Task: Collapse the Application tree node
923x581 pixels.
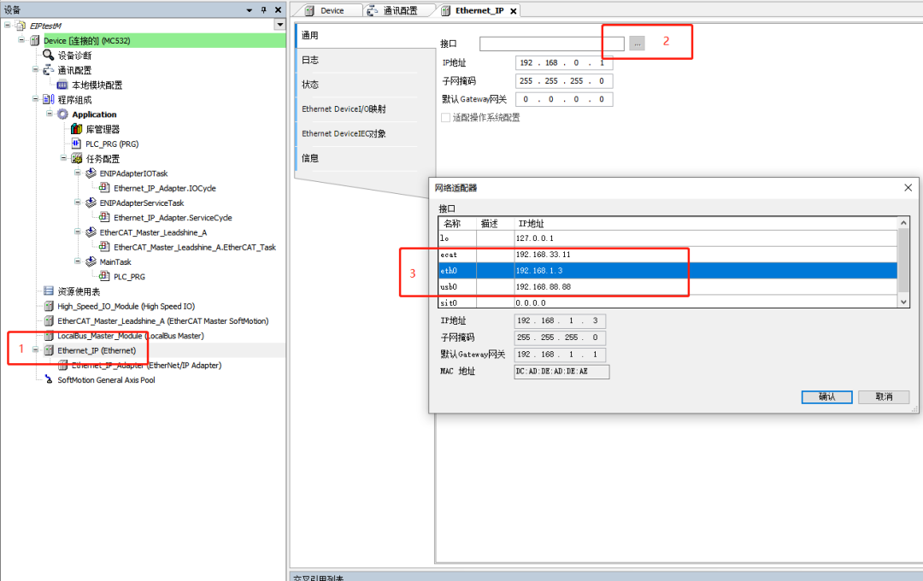Action: [x=50, y=114]
